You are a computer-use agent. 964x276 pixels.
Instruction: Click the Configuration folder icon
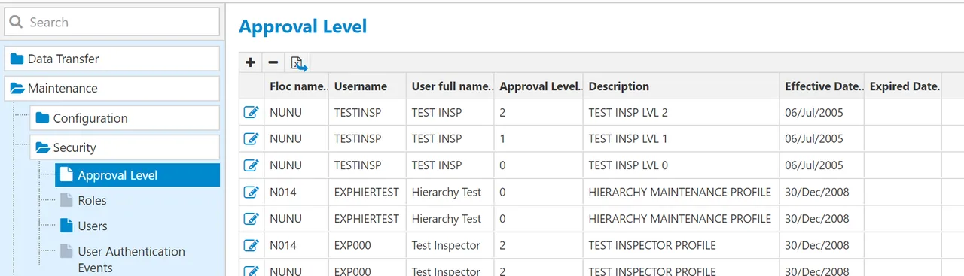pos(42,118)
